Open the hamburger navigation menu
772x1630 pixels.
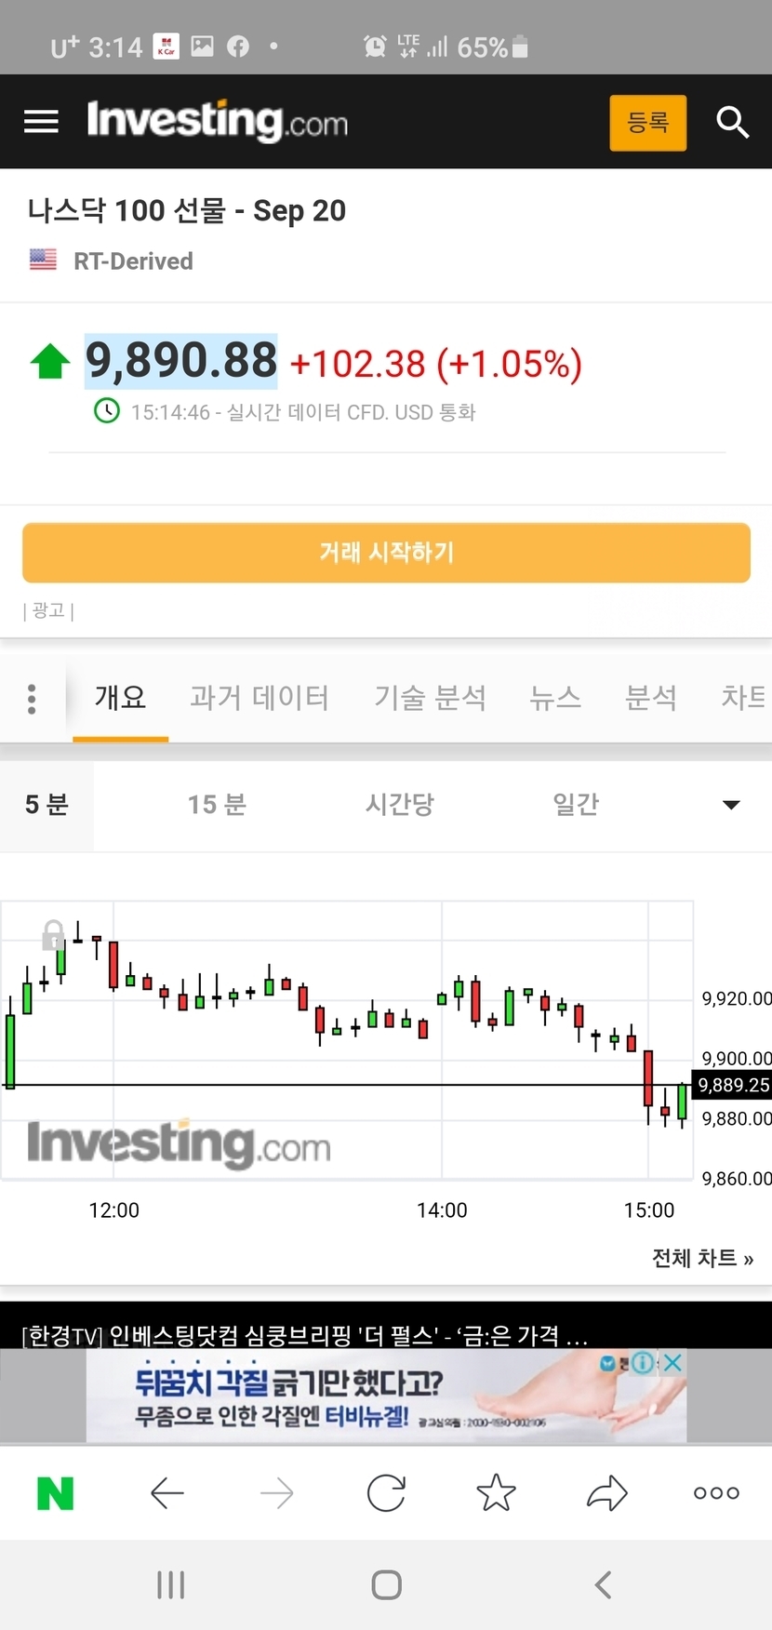pyautogui.click(x=41, y=122)
